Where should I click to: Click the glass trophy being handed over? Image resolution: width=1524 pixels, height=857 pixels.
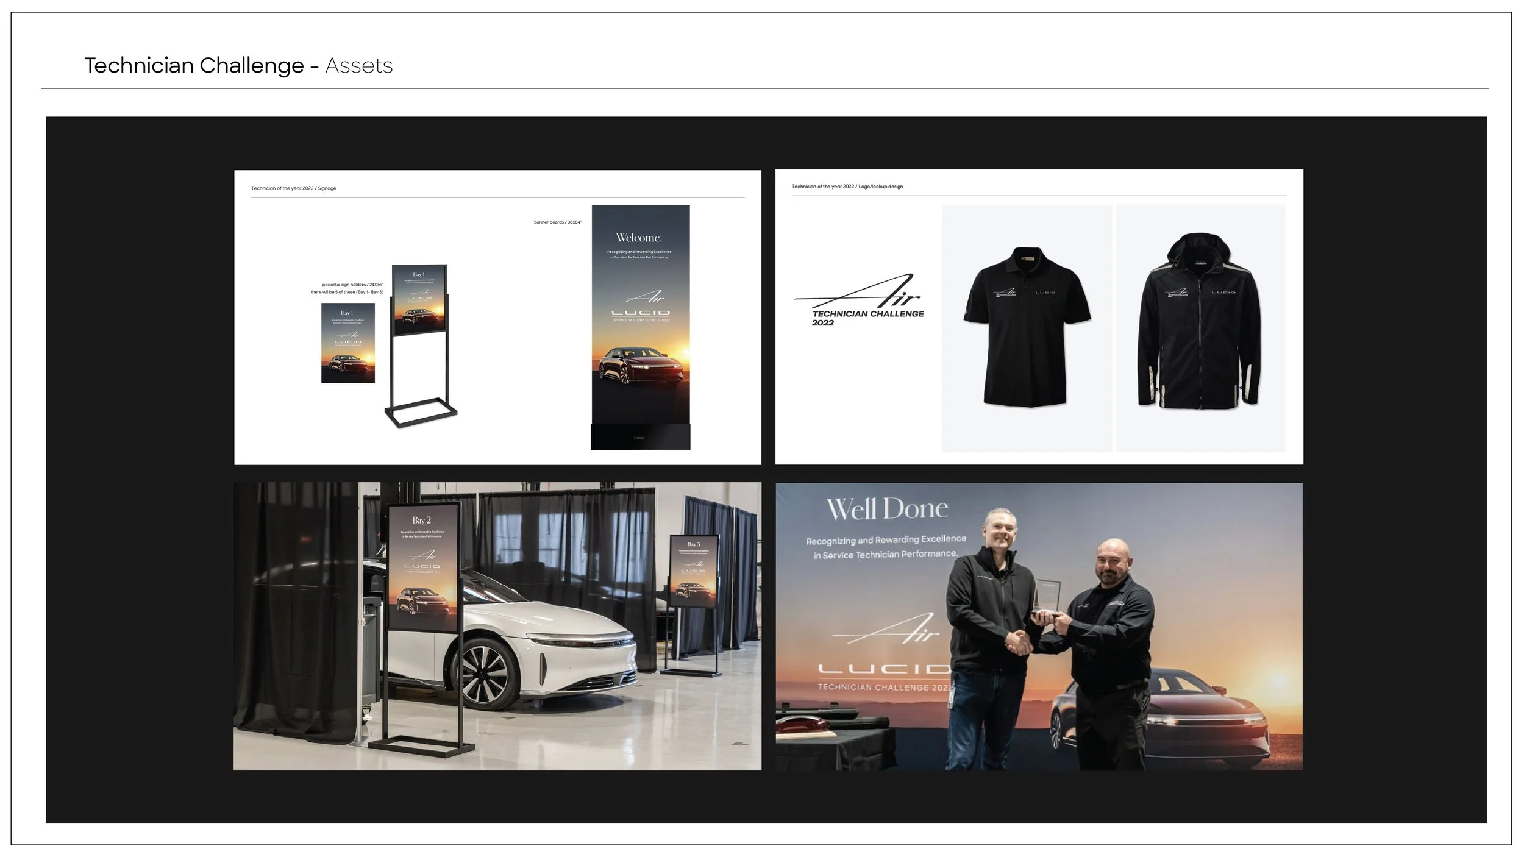click(1047, 596)
